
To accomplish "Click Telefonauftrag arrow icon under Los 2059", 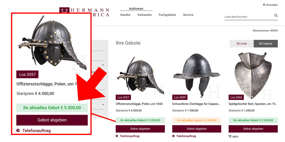I will tap(174, 136).
